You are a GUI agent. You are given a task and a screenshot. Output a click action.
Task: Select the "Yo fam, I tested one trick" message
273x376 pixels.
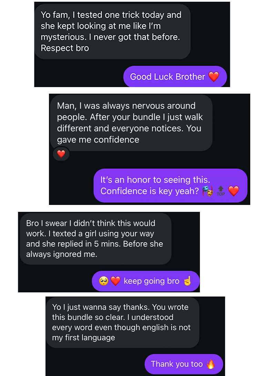pos(112,31)
